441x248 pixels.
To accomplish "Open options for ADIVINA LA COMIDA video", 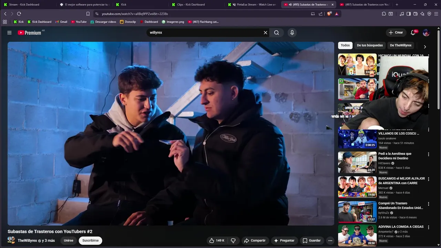I will tap(429, 227).
